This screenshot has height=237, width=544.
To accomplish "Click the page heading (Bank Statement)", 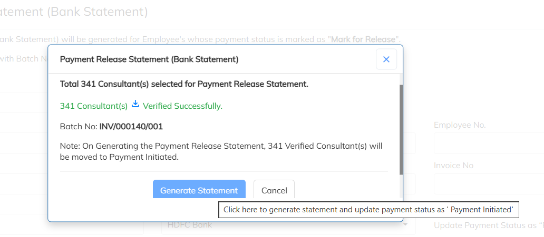I will click(x=98, y=11).
